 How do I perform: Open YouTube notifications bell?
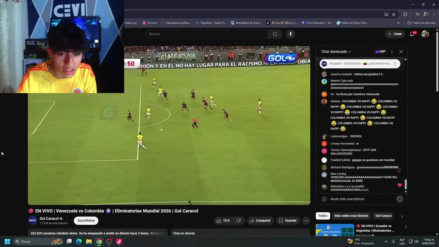pos(412,34)
